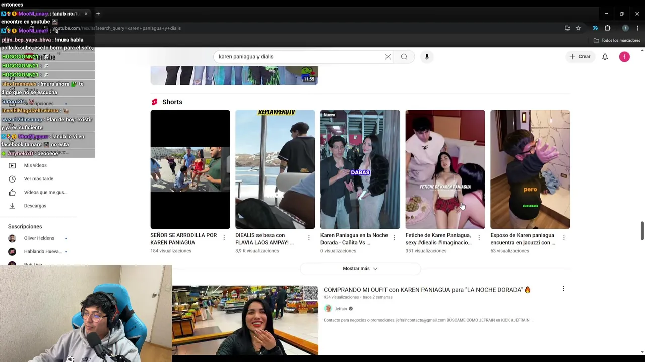This screenshot has height=362, width=645.
Task: Click title 'Esposo de Karen paniagua encuentra en jacuzzi'
Action: click(x=523, y=239)
